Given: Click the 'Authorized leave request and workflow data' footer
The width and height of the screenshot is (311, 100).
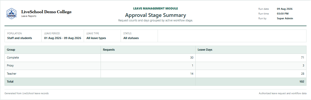Looking at the screenshot, I should pos(283,93).
